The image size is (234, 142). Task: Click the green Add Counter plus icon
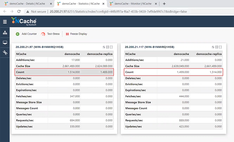[x=17, y=34]
